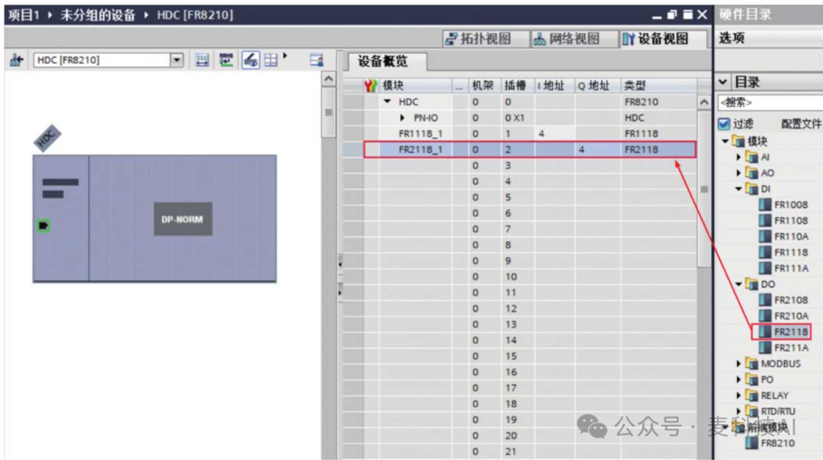Click device overview table scrollbar up arrow

tap(704, 102)
